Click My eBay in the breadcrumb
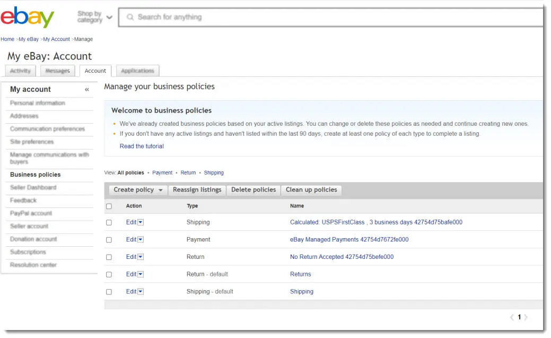This screenshot has height=338, width=551. [x=29, y=39]
